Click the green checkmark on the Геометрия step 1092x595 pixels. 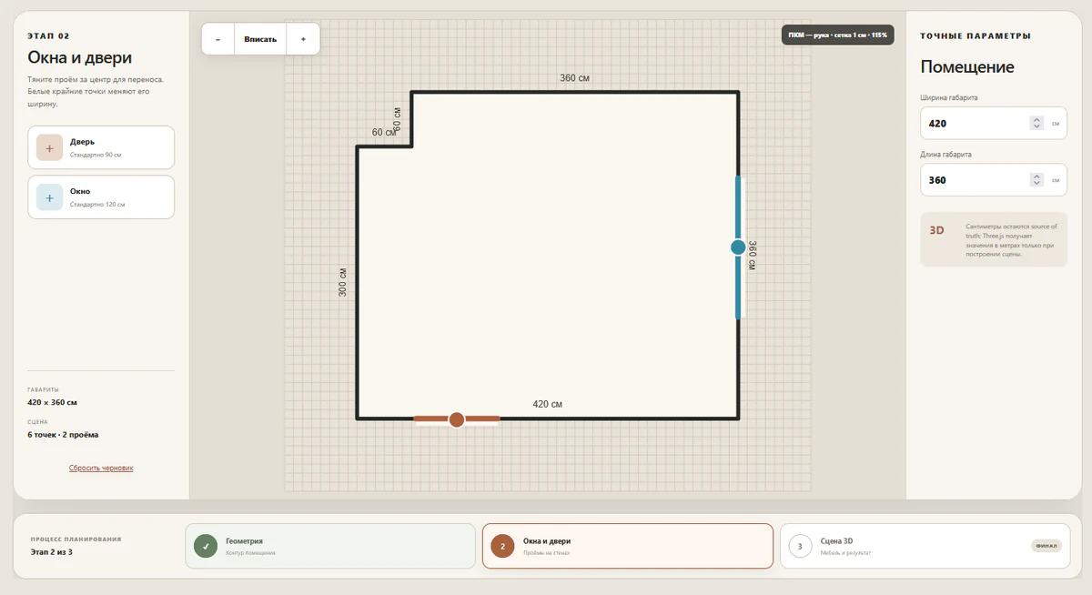pos(206,546)
